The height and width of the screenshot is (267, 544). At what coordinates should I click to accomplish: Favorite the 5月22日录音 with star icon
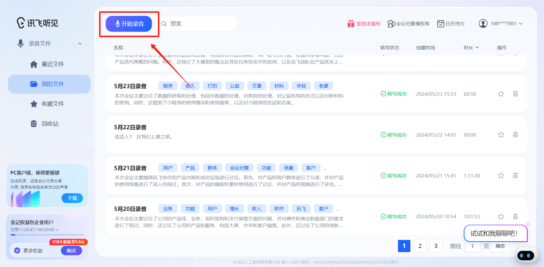(501, 135)
